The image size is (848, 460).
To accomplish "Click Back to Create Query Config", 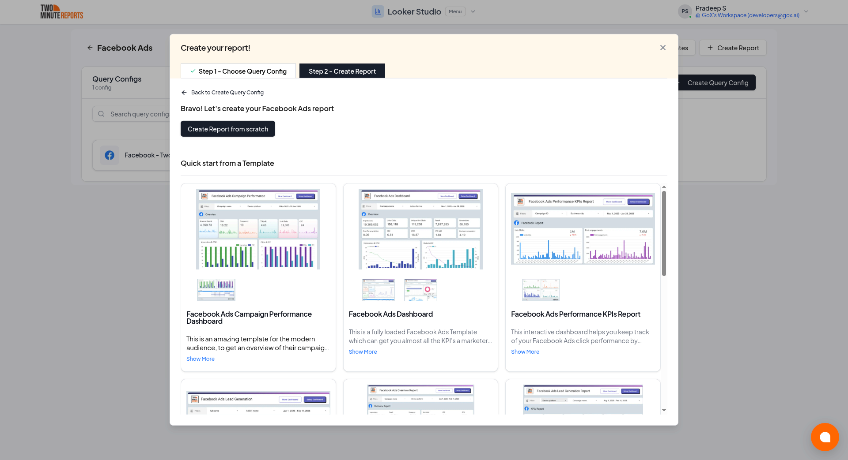I will (x=227, y=93).
